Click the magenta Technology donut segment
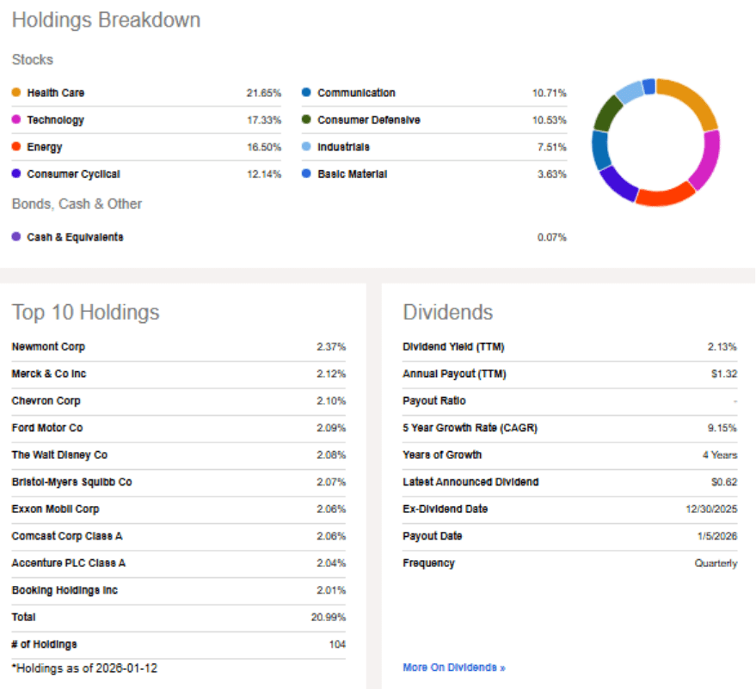756x689 pixels. [707, 159]
